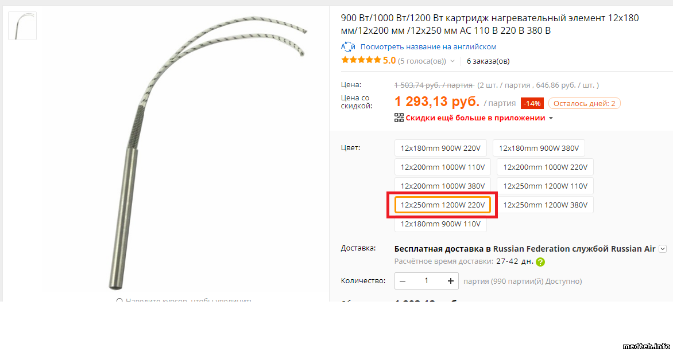Select the 12x200mm 1000W 110V variant
This screenshot has width=673, height=352.
coord(443,167)
